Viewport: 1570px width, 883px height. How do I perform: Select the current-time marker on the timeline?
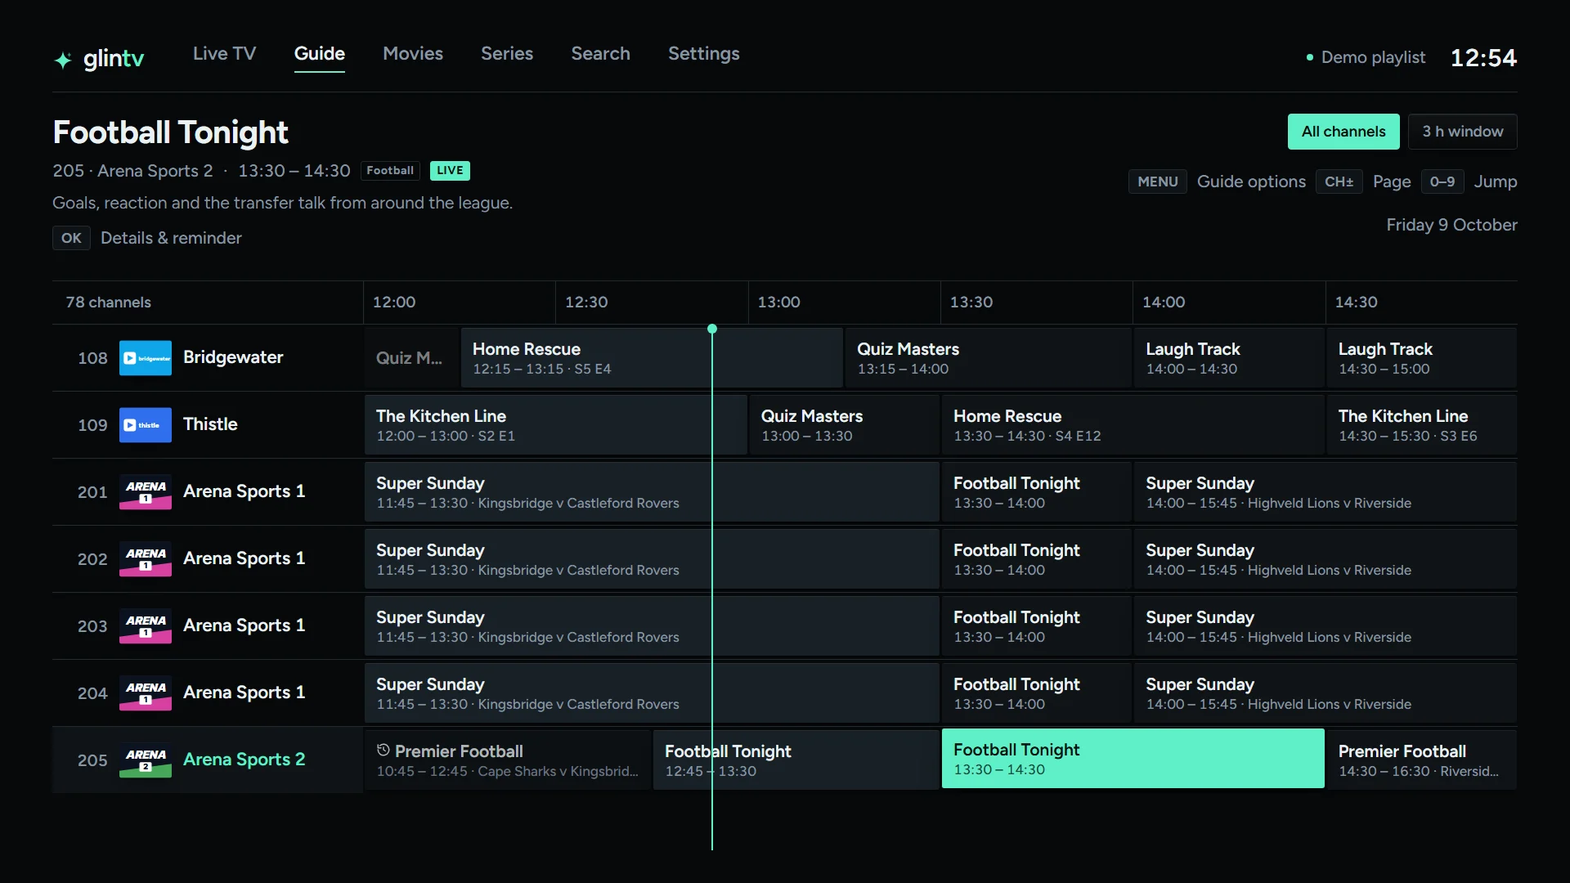coord(712,329)
